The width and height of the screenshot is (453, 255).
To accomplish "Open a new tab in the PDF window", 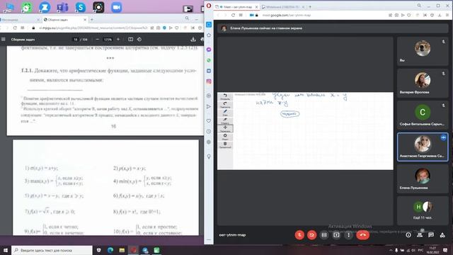I will click(92, 20).
